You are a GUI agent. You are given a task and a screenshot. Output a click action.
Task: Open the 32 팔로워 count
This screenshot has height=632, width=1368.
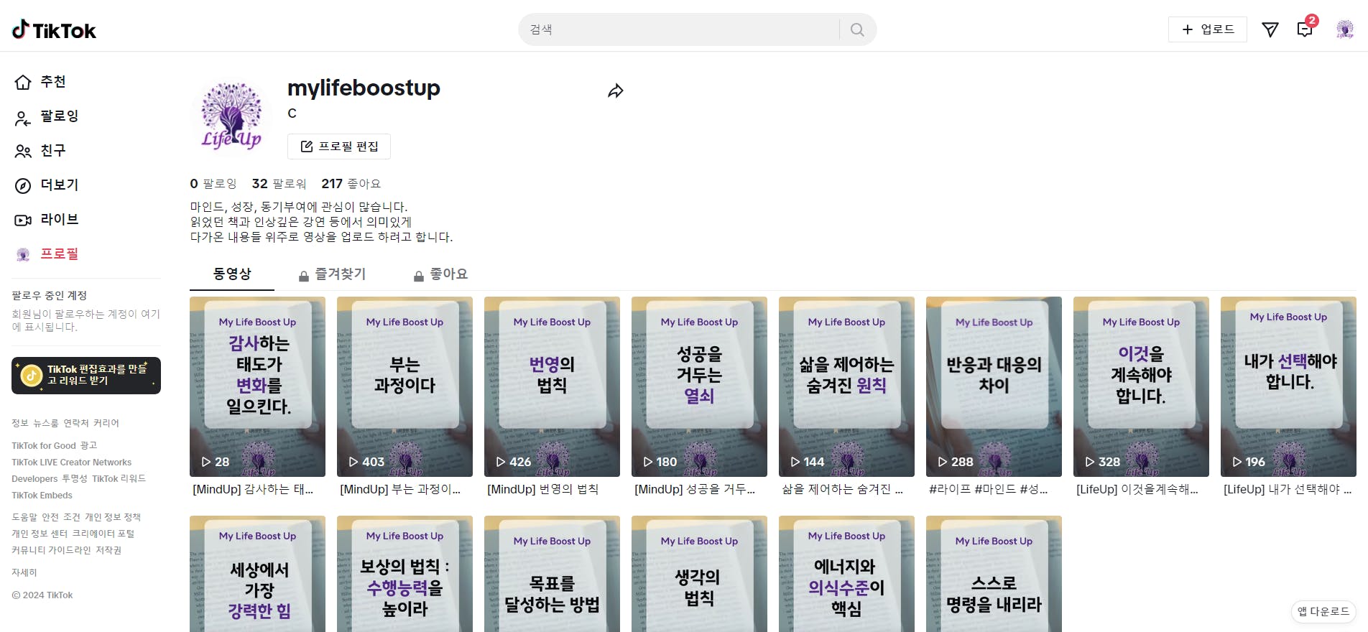(279, 184)
